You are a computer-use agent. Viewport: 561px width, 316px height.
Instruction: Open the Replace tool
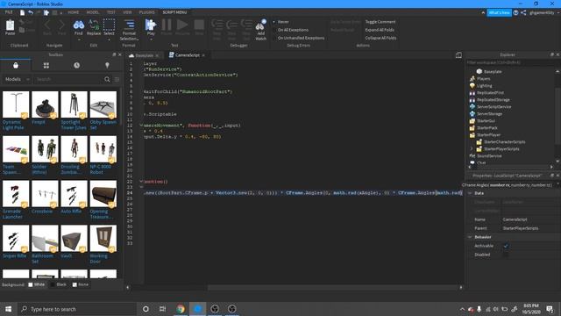(x=94, y=27)
